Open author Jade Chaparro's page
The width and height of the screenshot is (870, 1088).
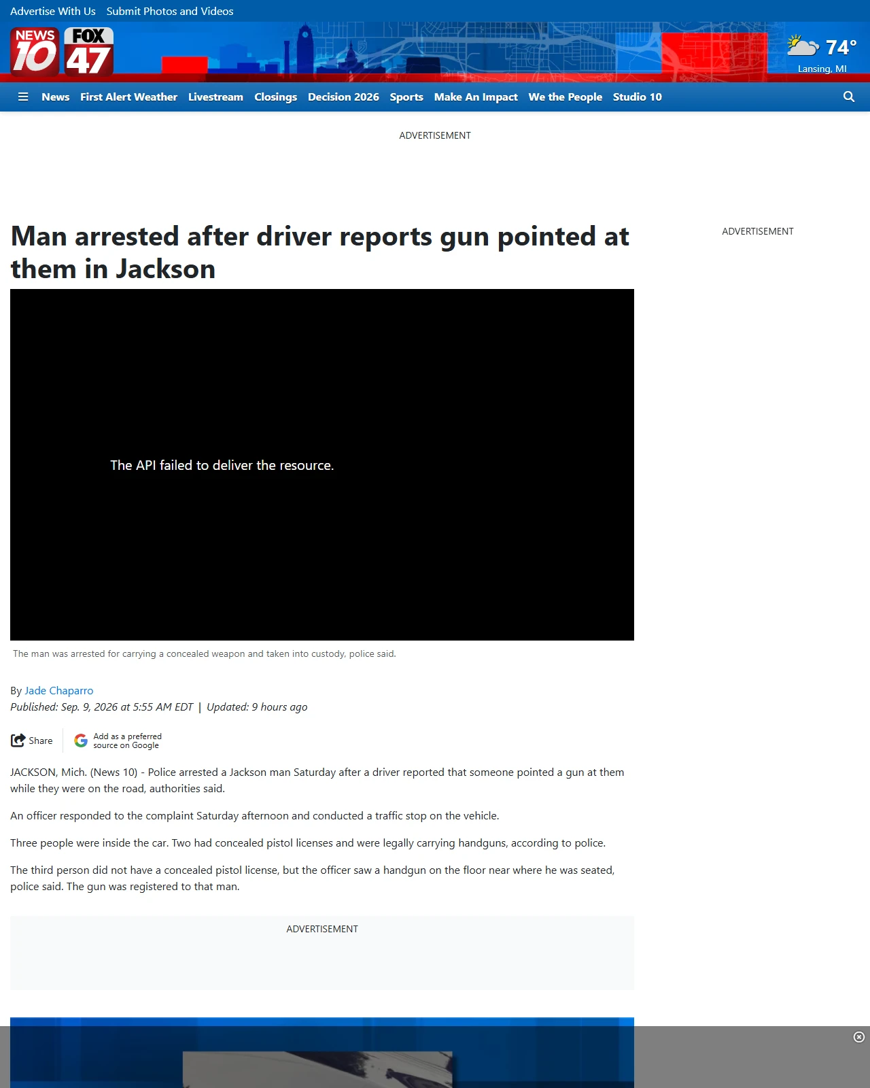pyautogui.click(x=59, y=690)
